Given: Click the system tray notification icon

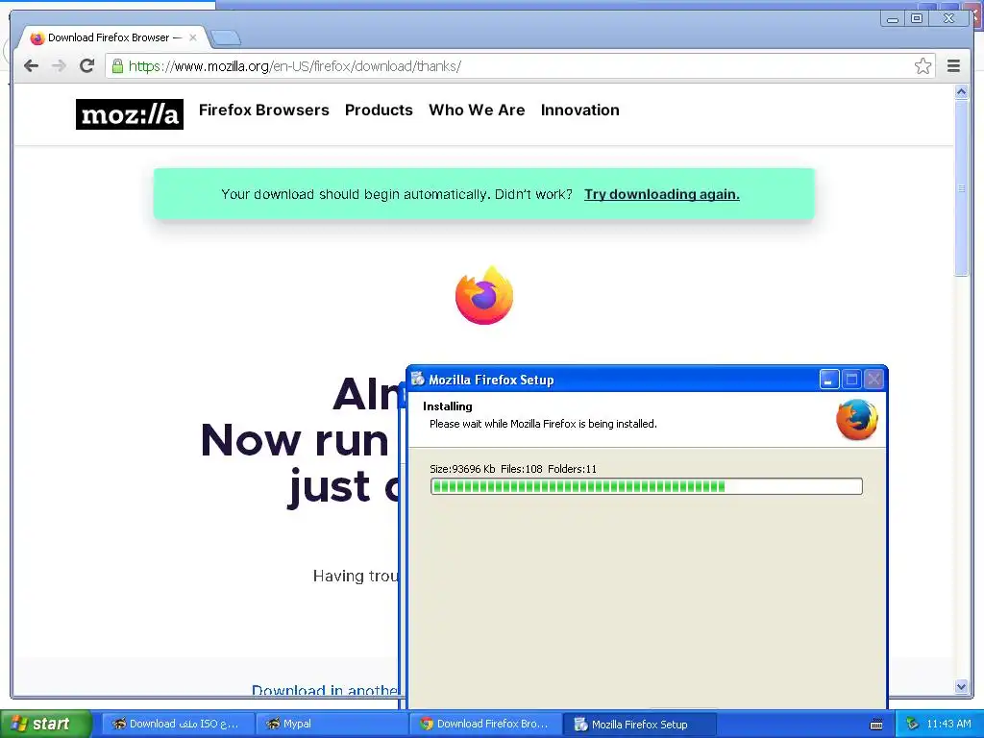Looking at the screenshot, I should (913, 724).
